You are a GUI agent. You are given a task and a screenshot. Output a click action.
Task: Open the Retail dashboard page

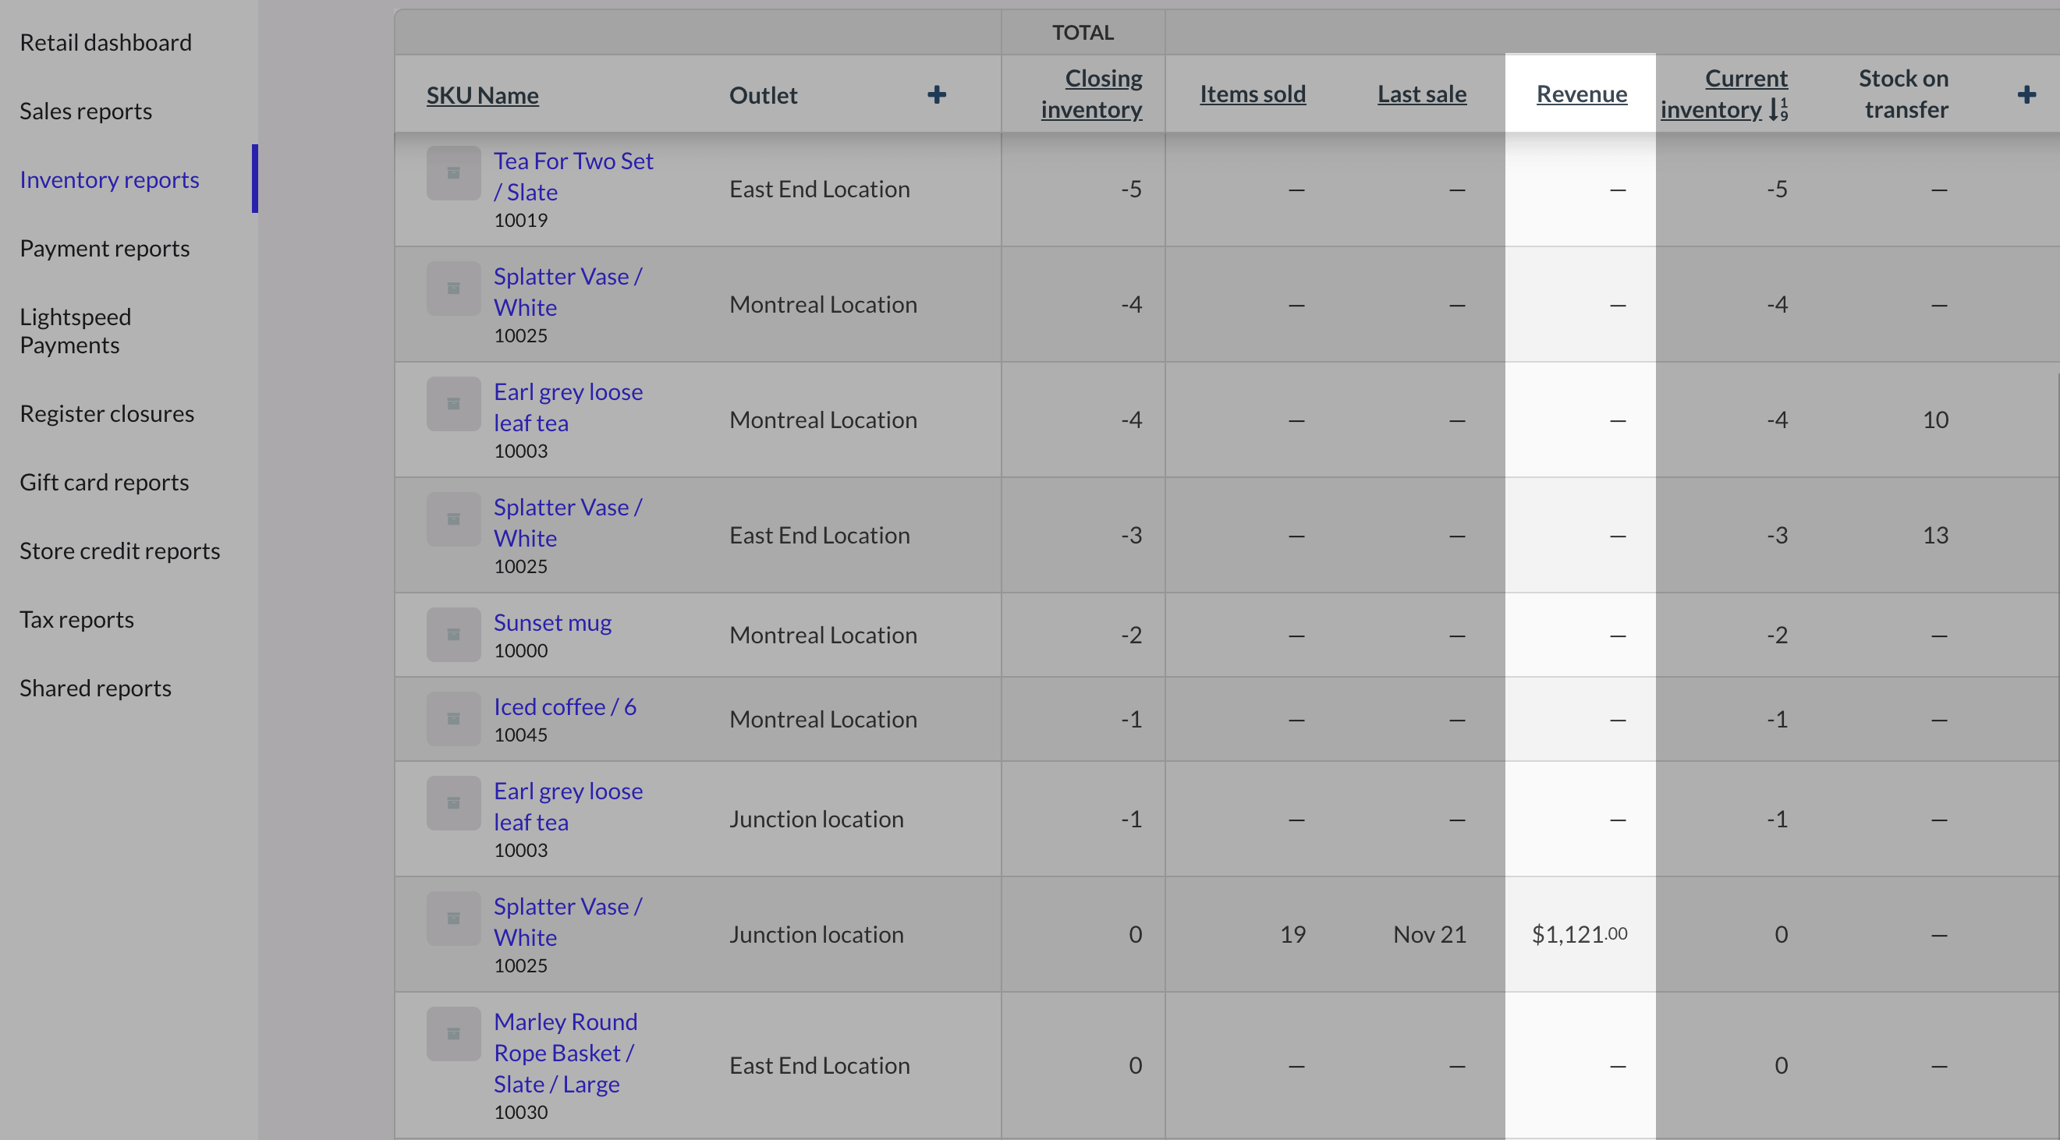click(105, 42)
